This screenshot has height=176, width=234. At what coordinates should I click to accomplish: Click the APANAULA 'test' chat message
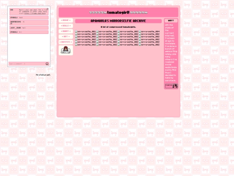[29, 17]
